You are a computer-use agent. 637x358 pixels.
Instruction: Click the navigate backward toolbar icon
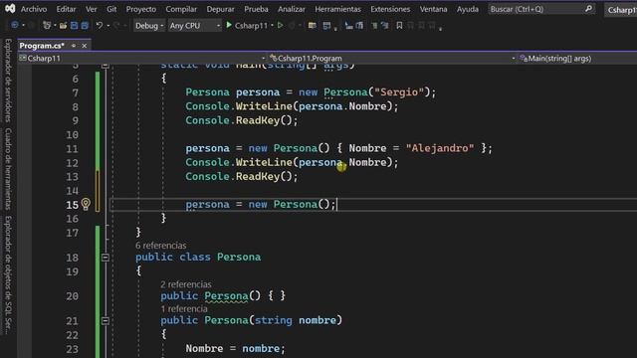[15, 26]
